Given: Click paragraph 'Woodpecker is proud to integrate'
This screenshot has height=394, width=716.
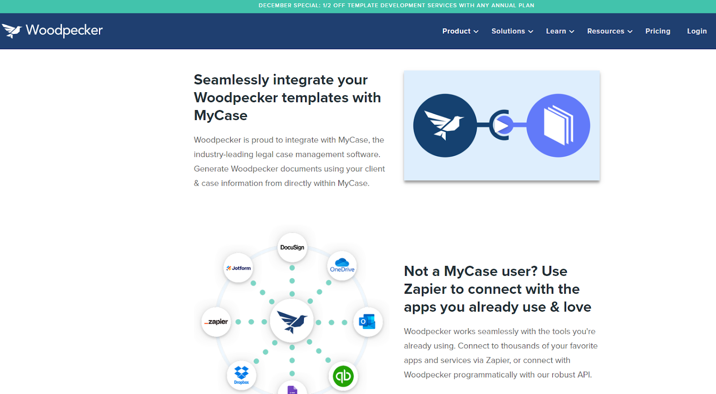Looking at the screenshot, I should [289, 161].
